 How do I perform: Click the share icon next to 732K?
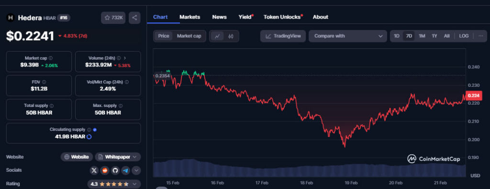pos(134,18)
